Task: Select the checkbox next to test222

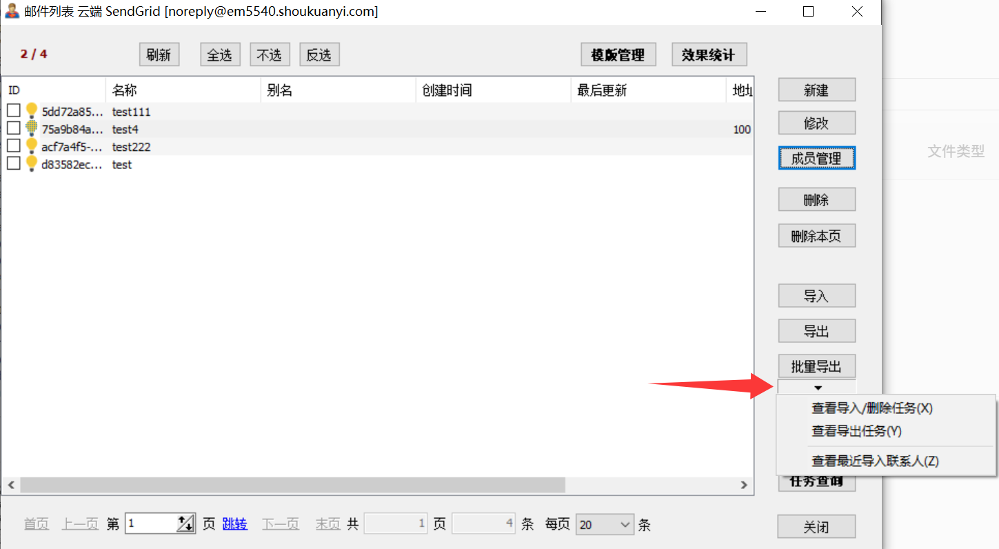Action: pyautogui.click(x=14, y=146)
